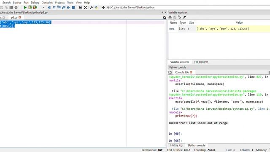Viewport: 270px width, 152px height.
Task: Sort variables by Name column
Action: [173, 22]
